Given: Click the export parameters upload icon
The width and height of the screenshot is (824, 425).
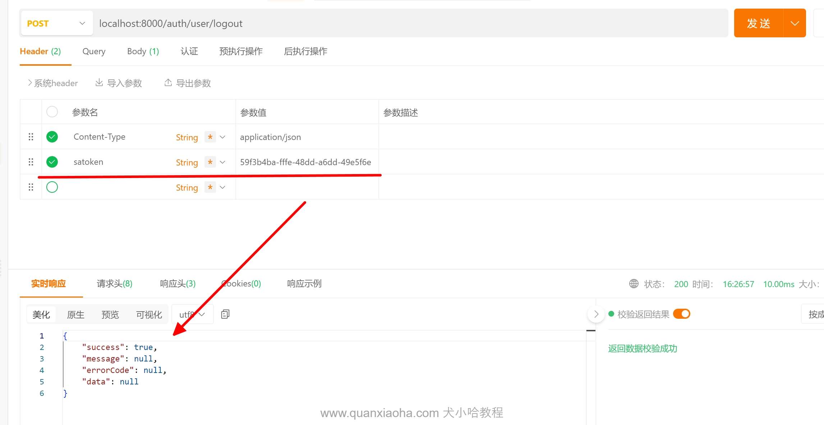Looking at the screenshot, I should (x=168, y=83).
